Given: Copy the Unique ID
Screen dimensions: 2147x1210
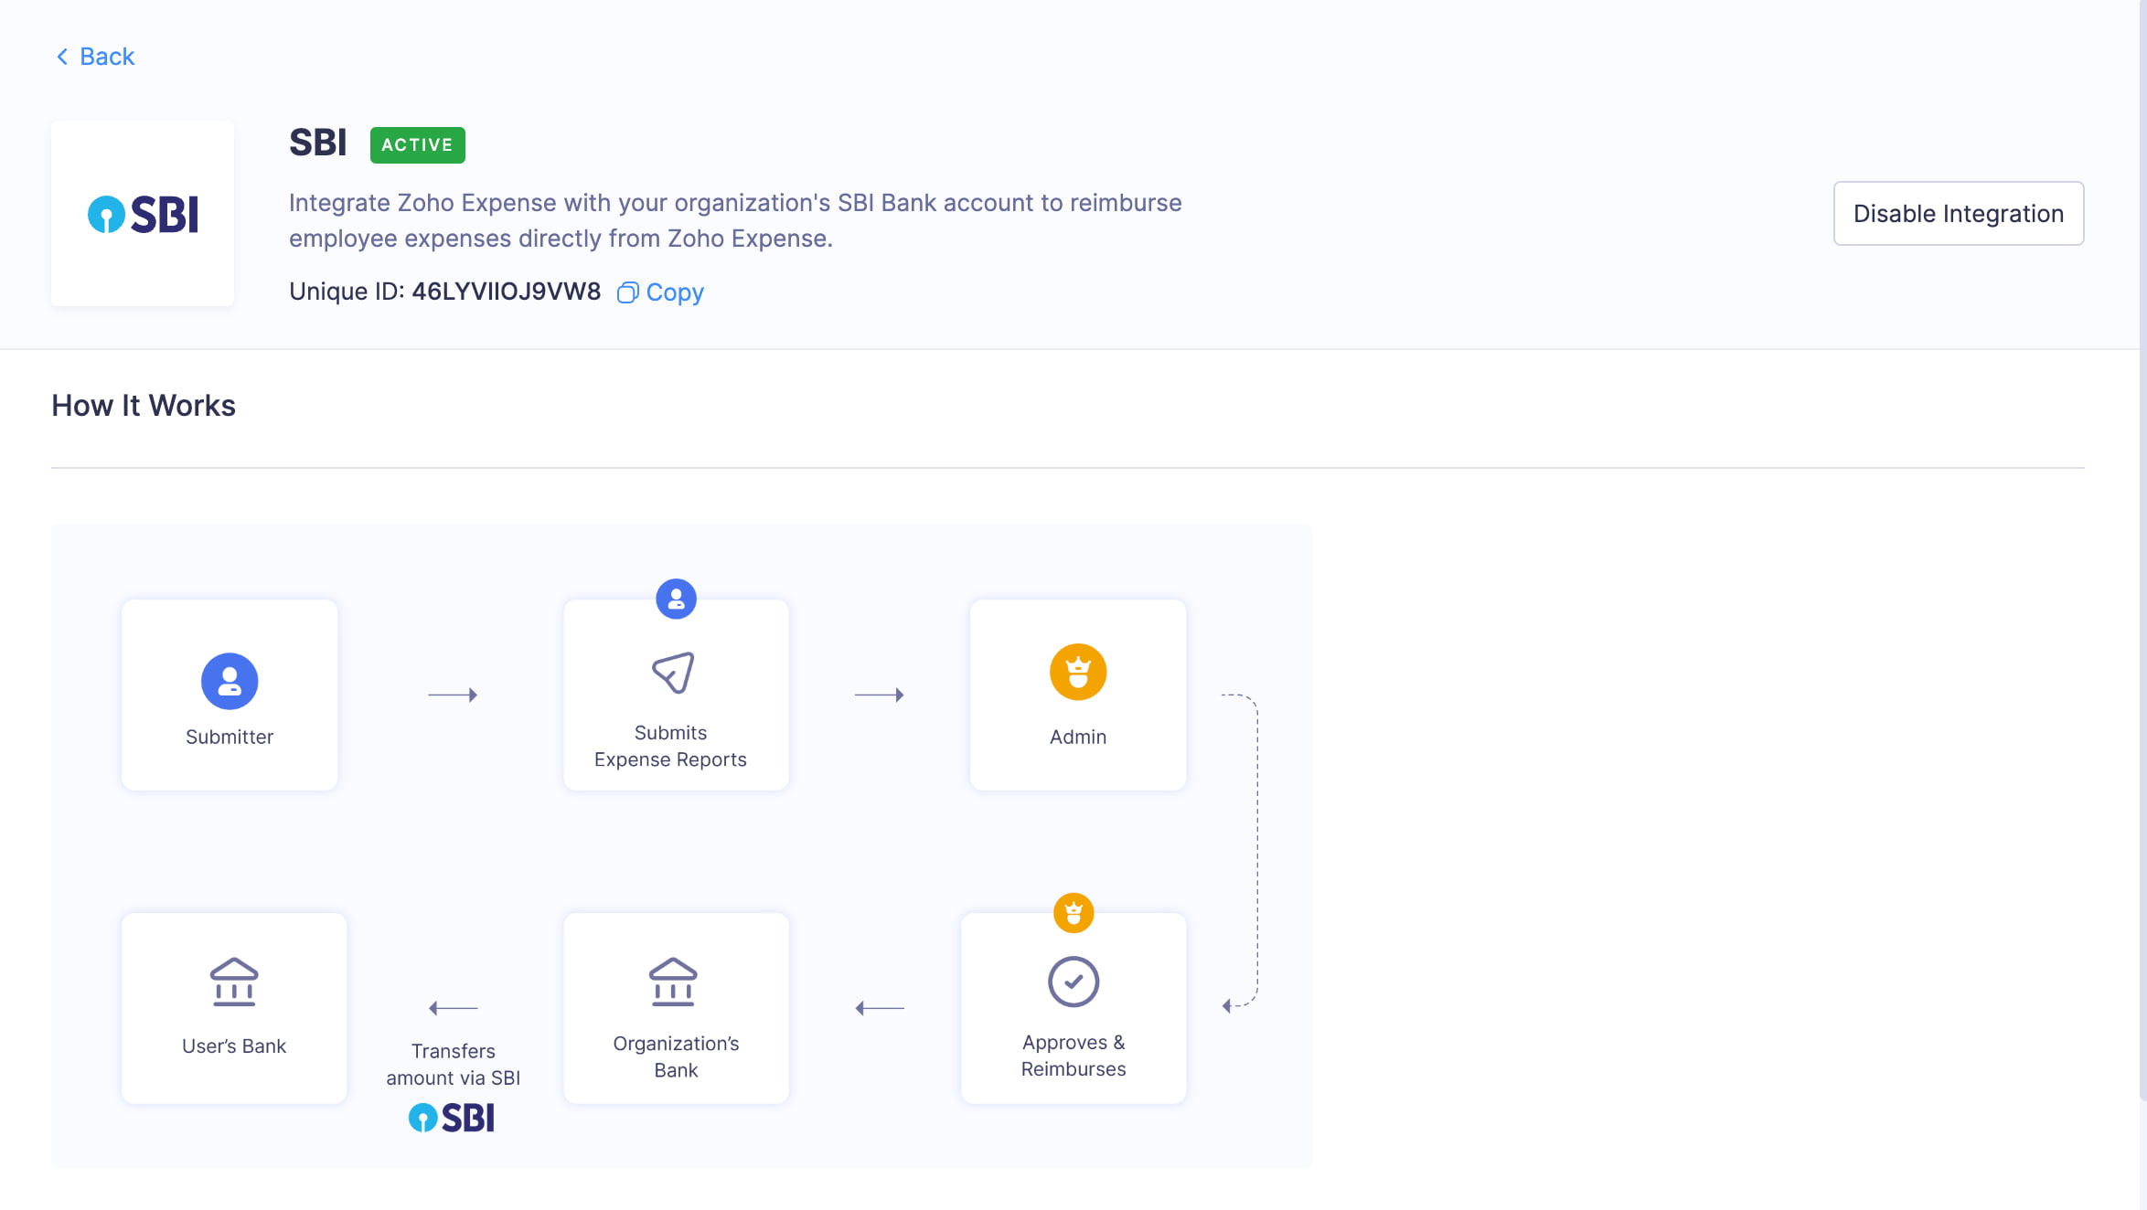Looking at the screenshot, I should click(674, 292).
